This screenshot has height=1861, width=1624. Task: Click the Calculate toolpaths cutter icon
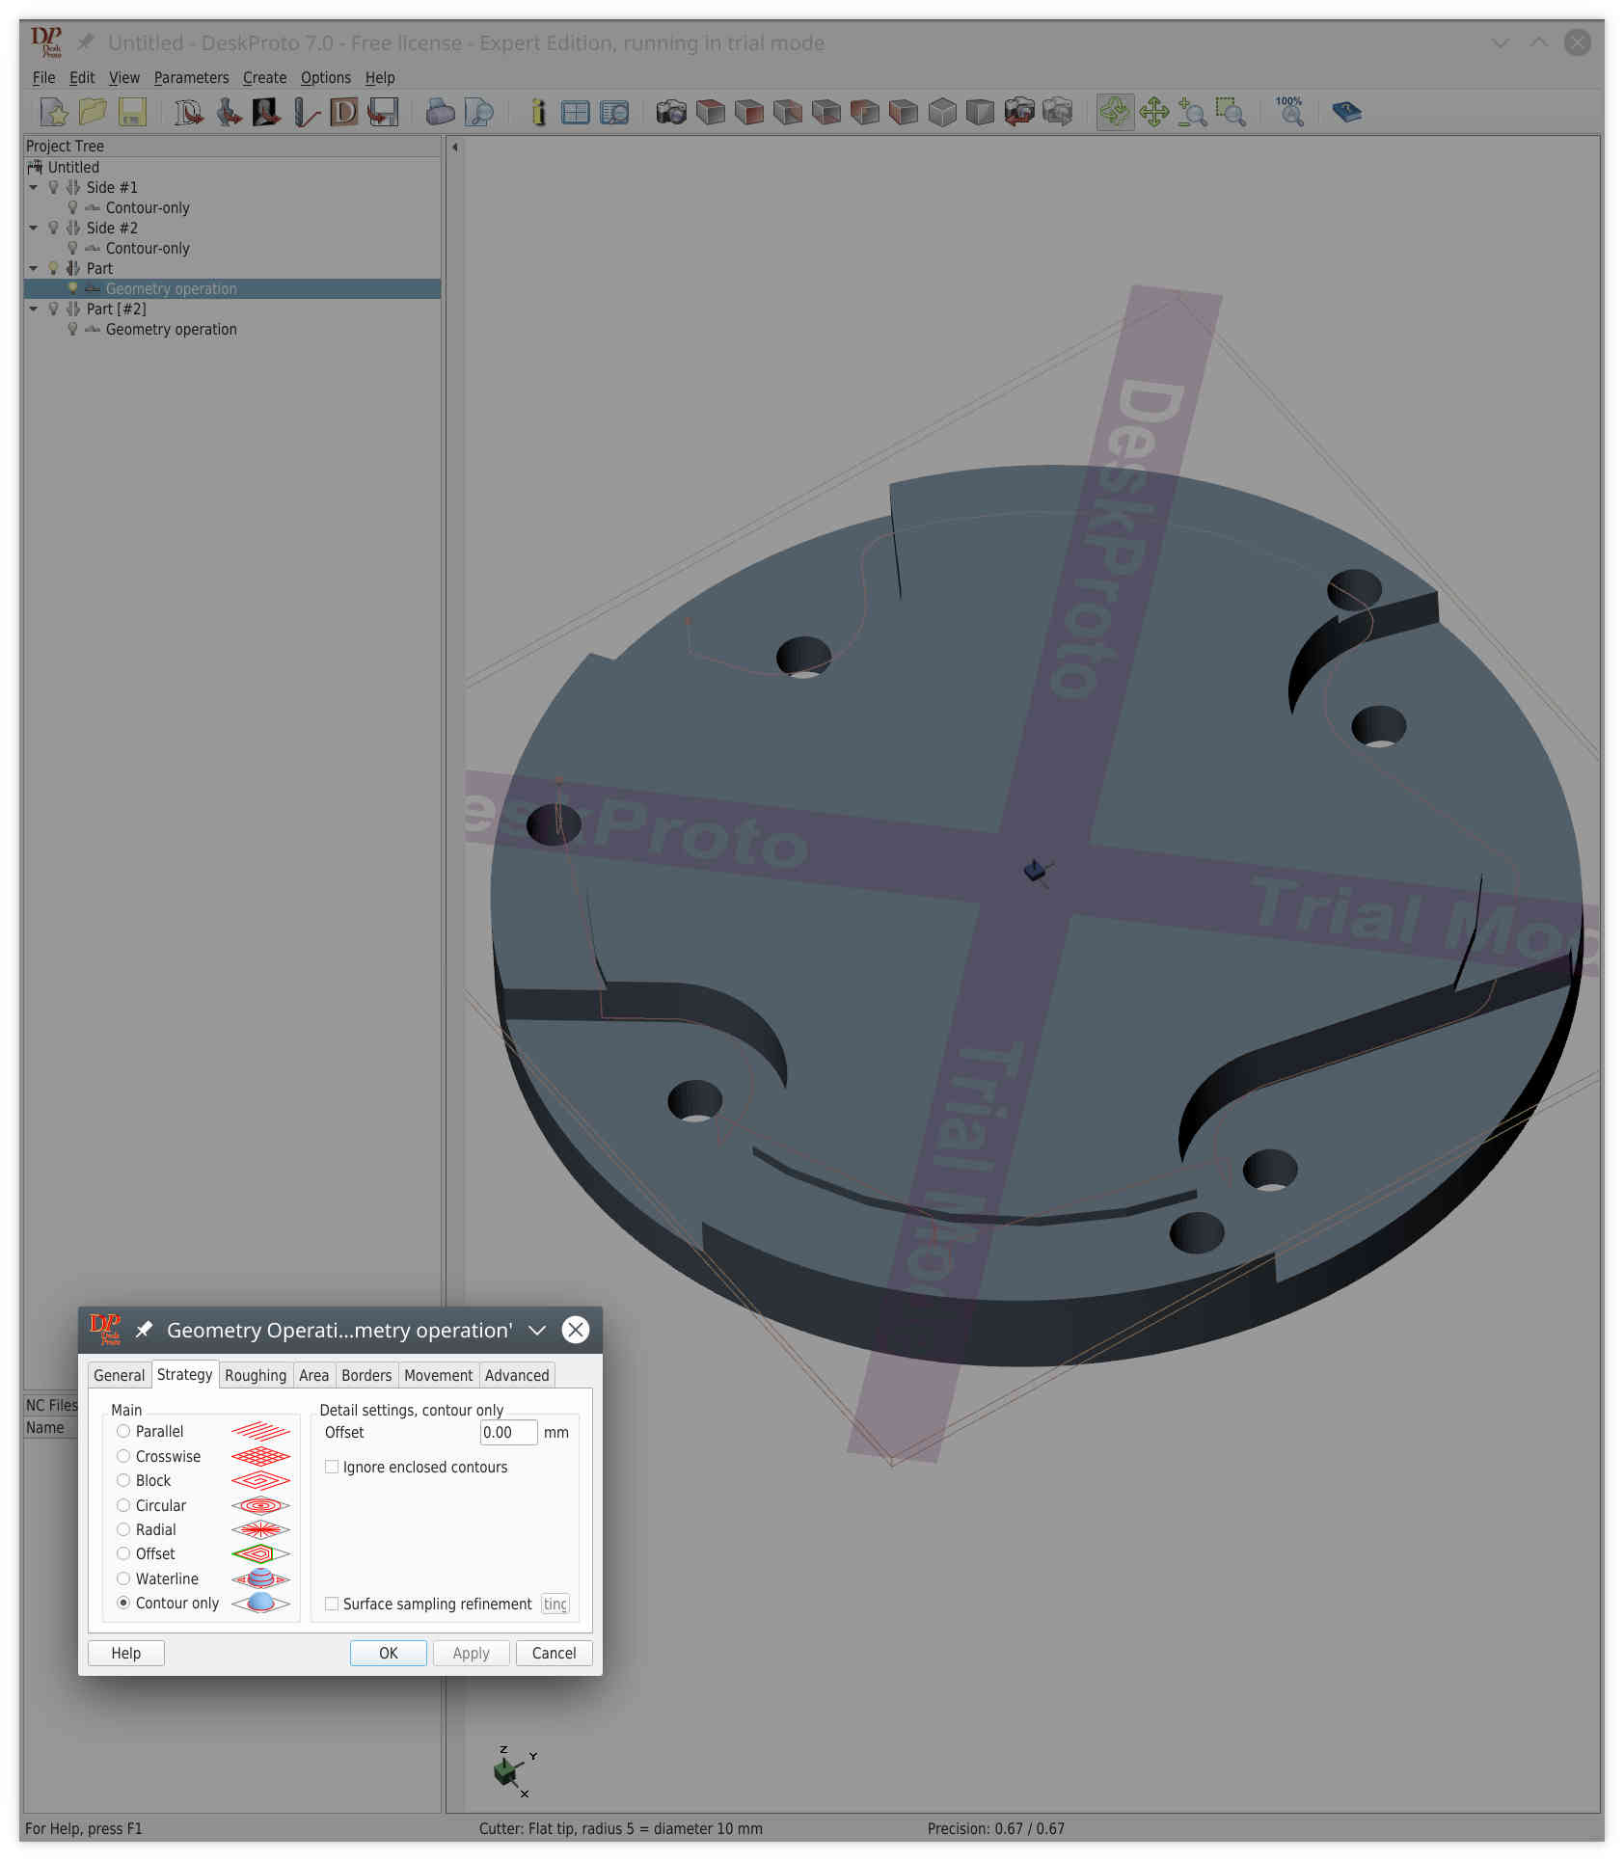coord(306,112)
